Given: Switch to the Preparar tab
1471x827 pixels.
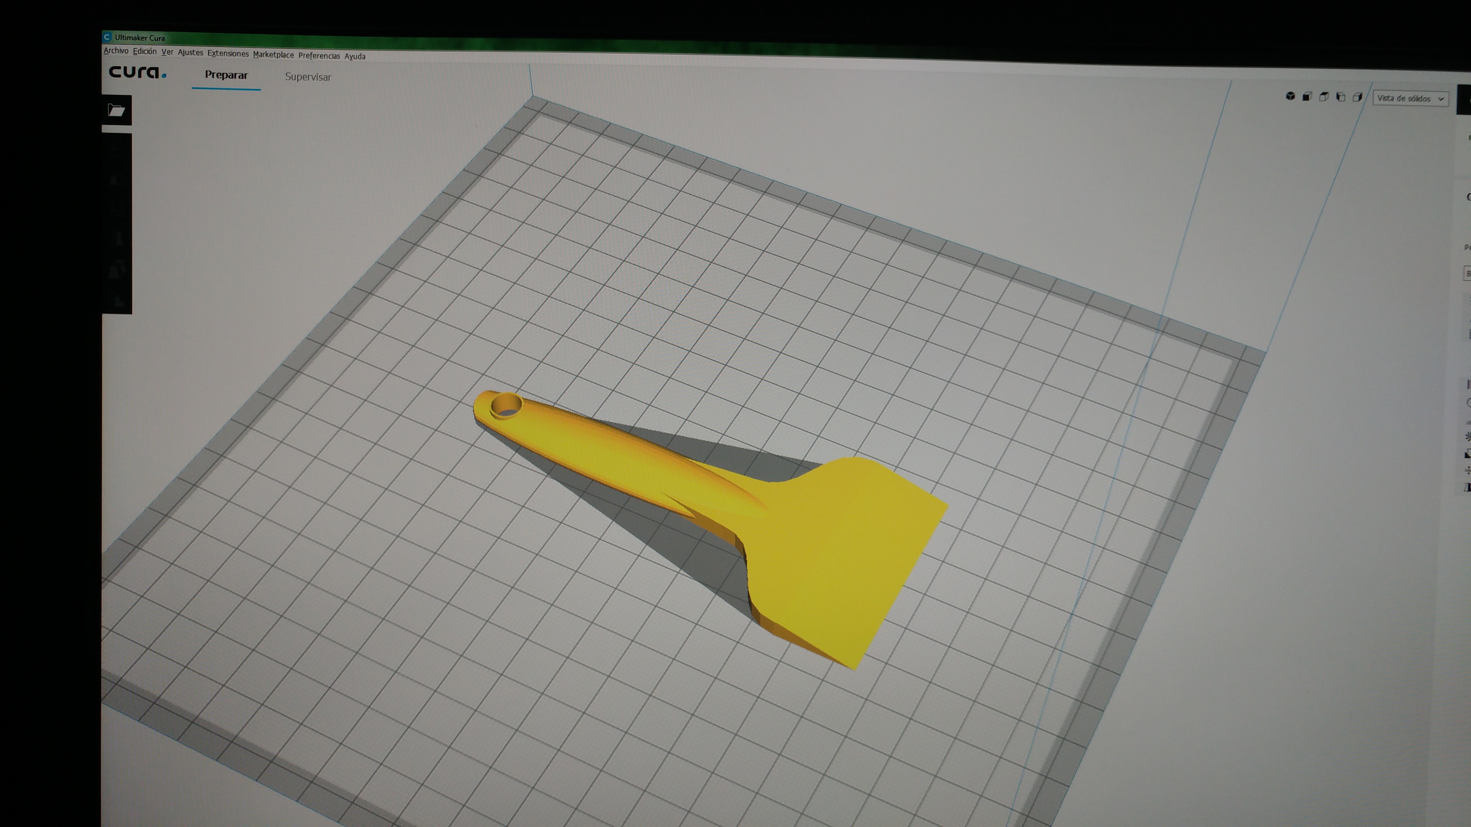Looking at the screenshot, I should [x=226, y=75].
